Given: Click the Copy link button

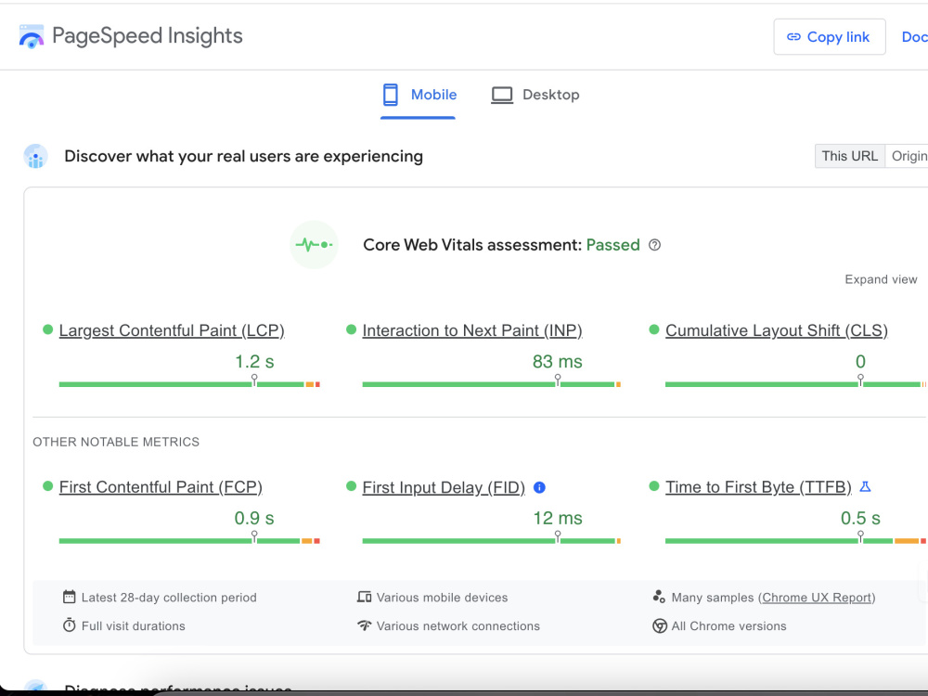Looking at the screenshot, I should tap(829, 37).
